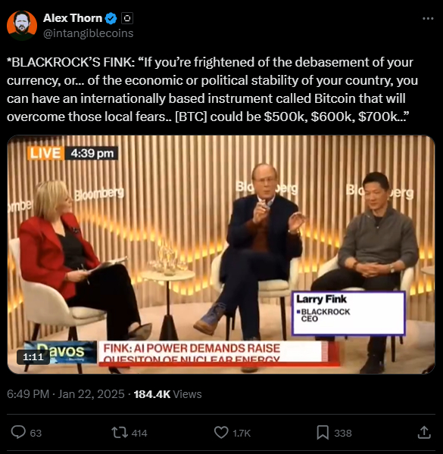Click the affiliate badge beside verified check
The image size is (443, 454).
click(x=127, y=18)
